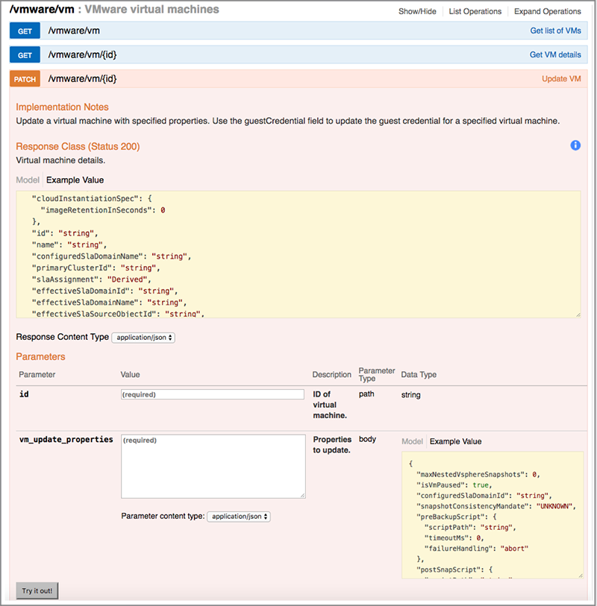Expand the GET /vmware/vm/{id} operation row

(298, 54)
